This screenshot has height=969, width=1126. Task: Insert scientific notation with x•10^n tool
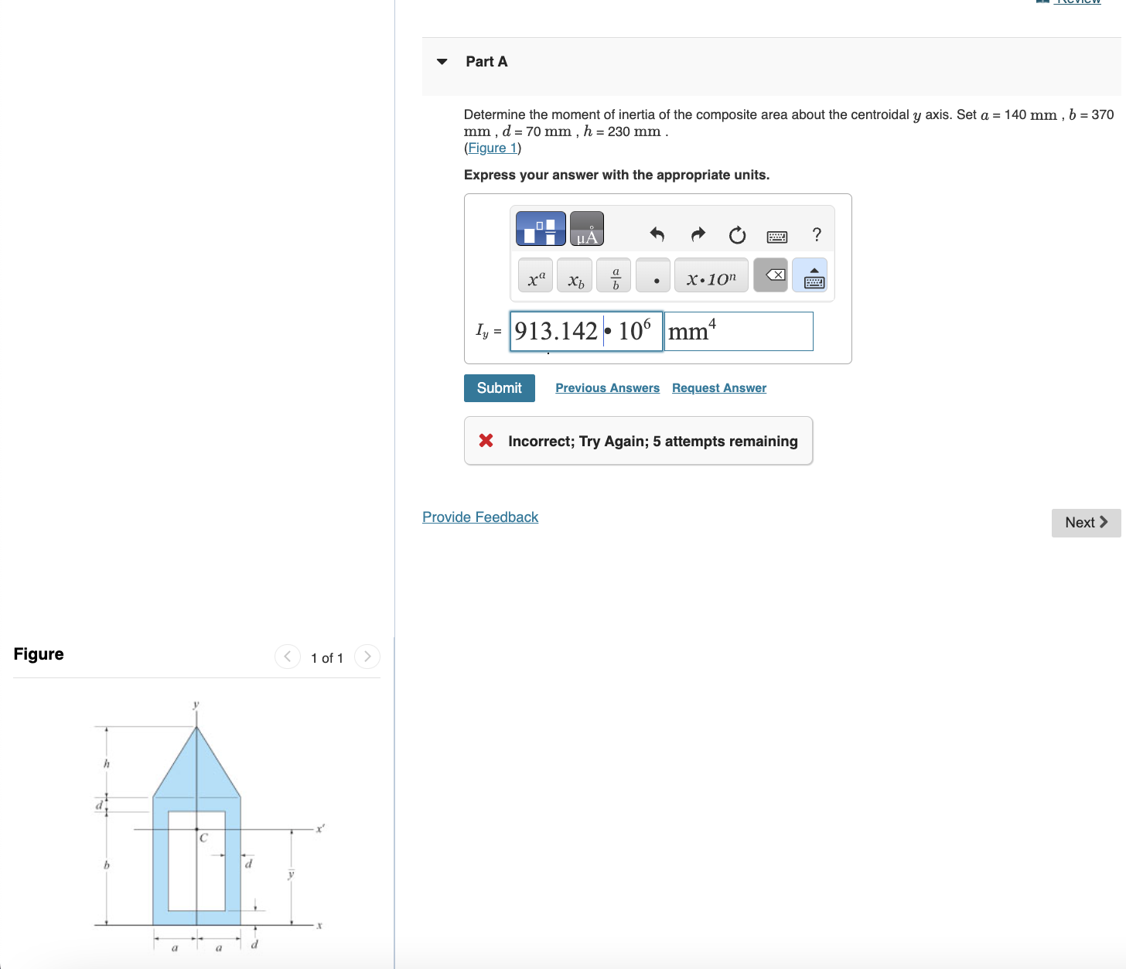coord(711,275)
